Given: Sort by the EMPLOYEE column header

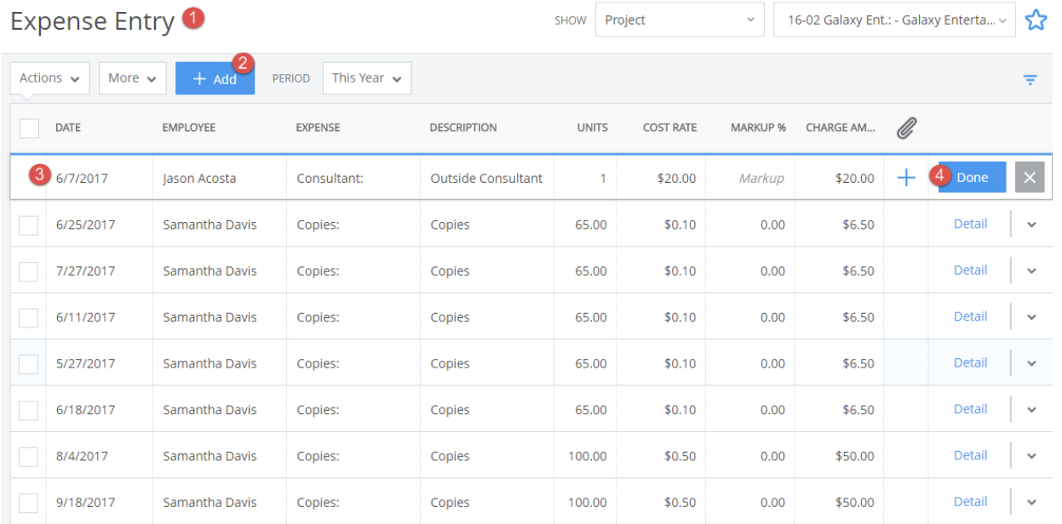Looking at the screenshot, I should pyautogui.click(x=189, y=128).
